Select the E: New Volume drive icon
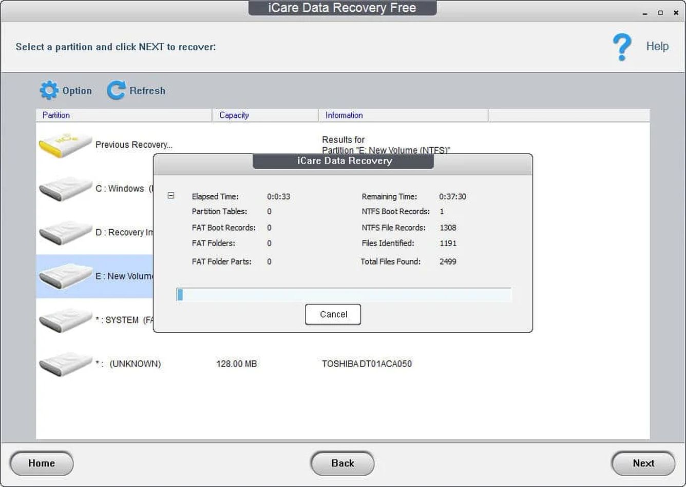The height and width of the screenshot is (487, 686). tap(65, 276)
